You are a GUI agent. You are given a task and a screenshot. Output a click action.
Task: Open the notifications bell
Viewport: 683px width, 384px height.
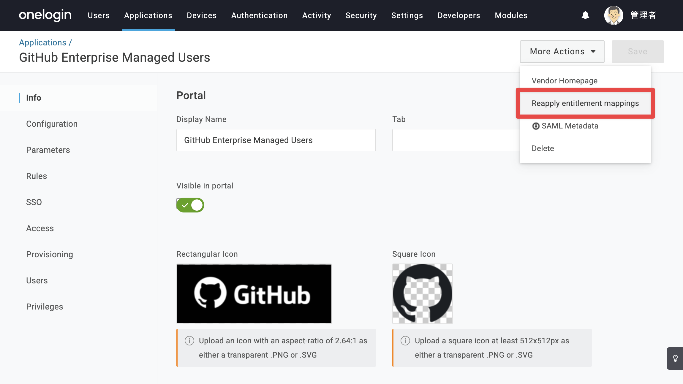pyautogui.click(x=585, y=15)
